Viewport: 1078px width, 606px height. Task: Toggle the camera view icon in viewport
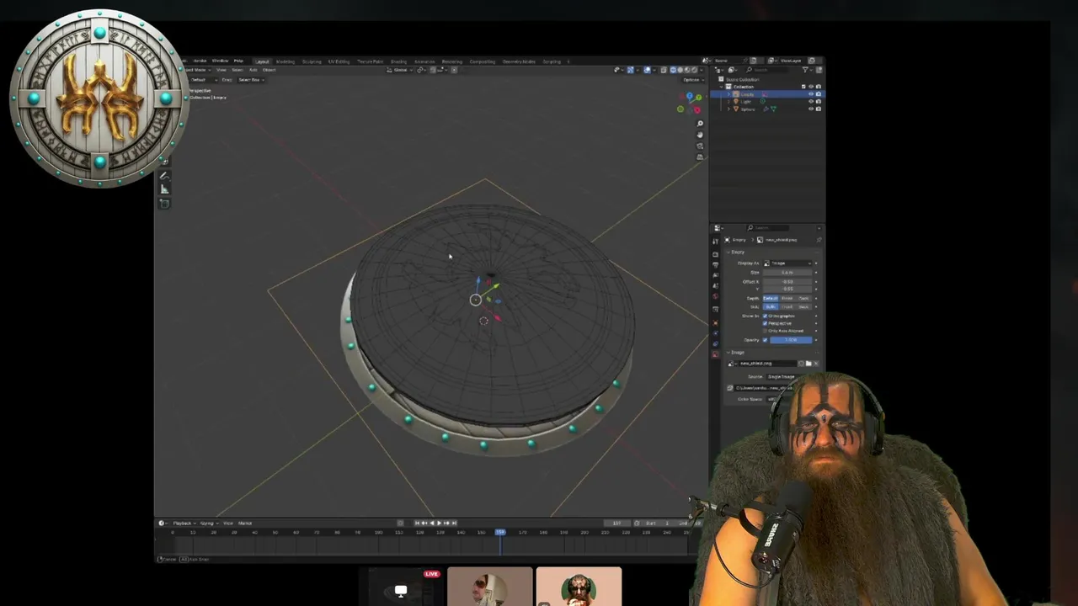(x=700, y=146)
